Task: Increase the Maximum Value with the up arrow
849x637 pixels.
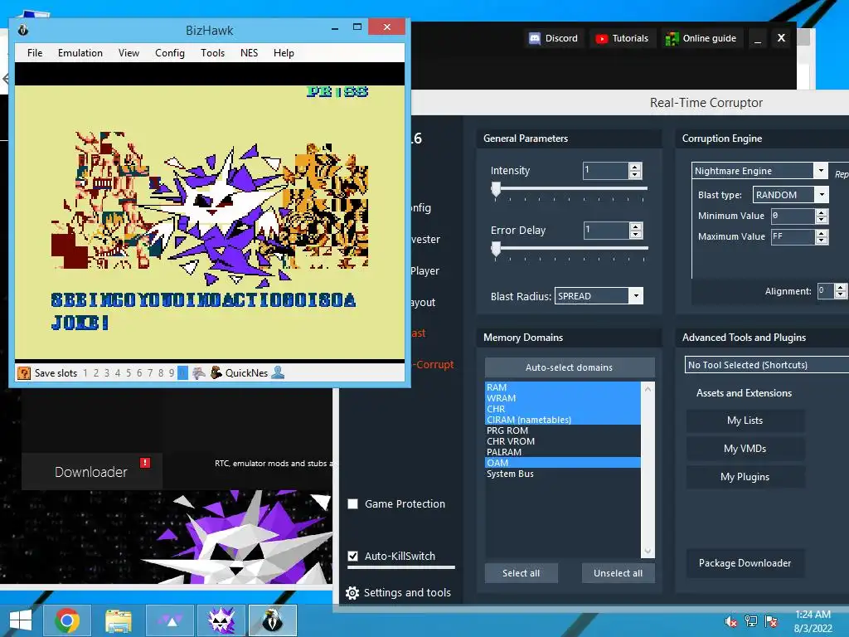Action: [x=822, y=233]
